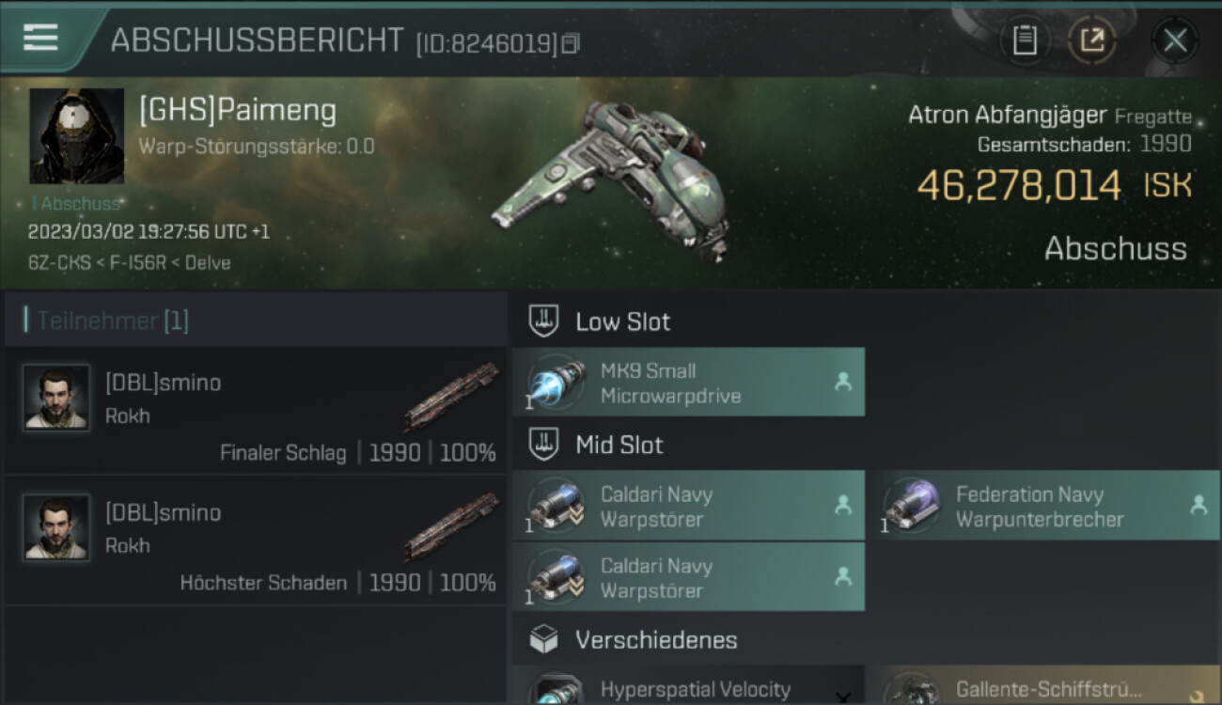Image resolution: width=1222 pixels, height=705 pixels.
Task: Select the MK9 Small Microwarpdrive item
Action: click(688, 382)
